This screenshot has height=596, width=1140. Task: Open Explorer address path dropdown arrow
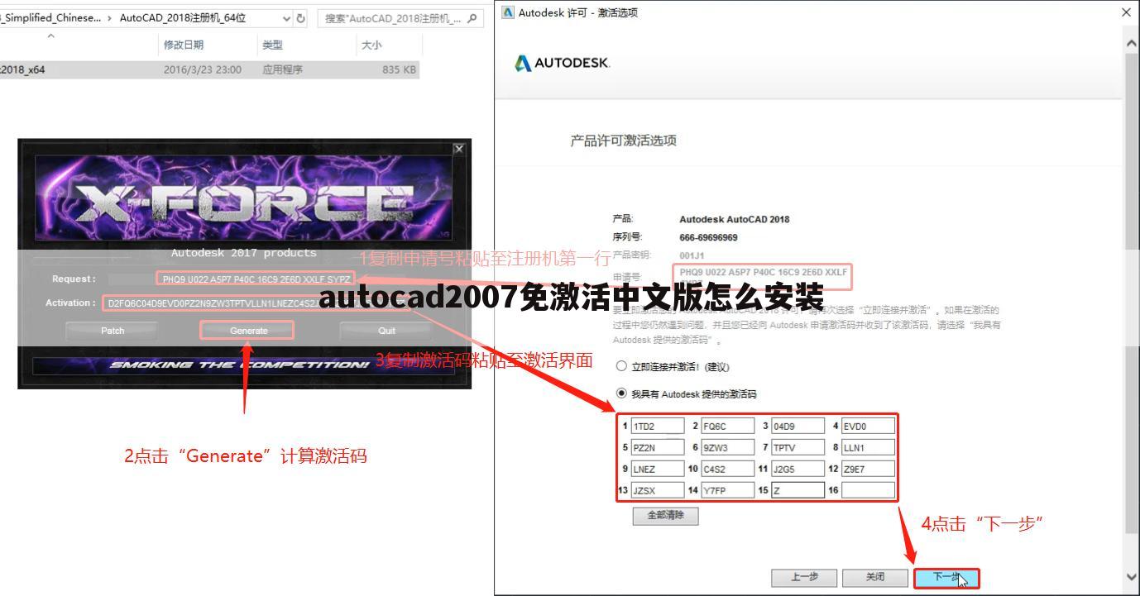(x=287, y=18)
